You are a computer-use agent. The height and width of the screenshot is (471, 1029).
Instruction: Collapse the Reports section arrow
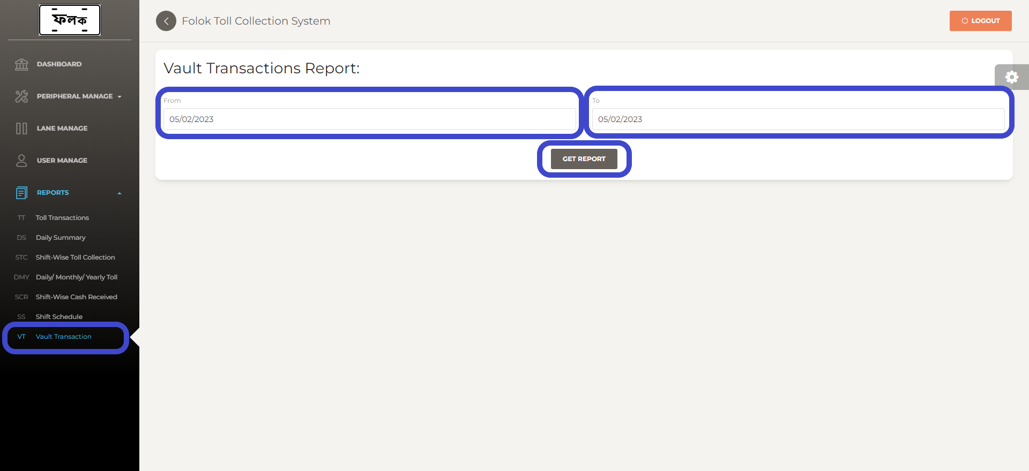pos(120,193)
